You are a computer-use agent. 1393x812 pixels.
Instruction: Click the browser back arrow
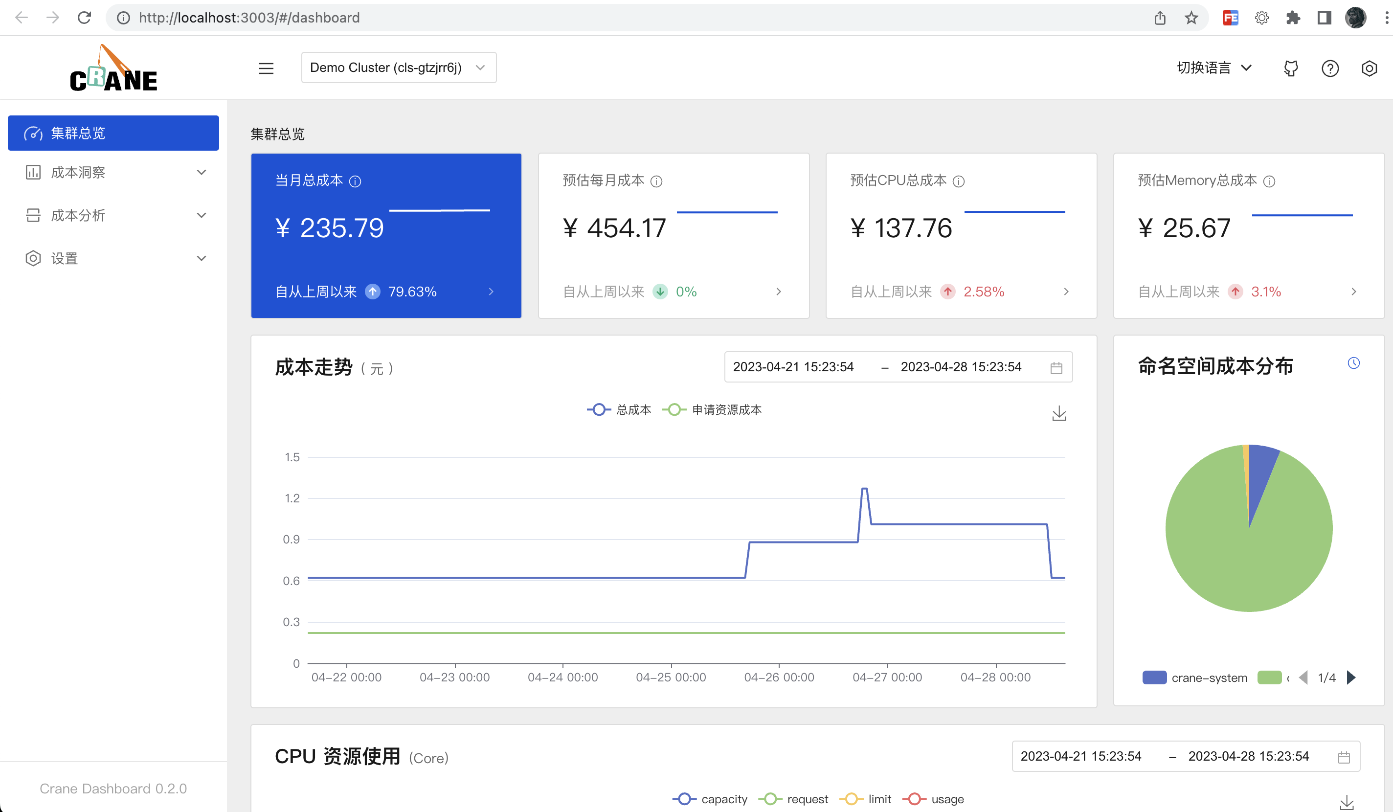pos(22,18)
